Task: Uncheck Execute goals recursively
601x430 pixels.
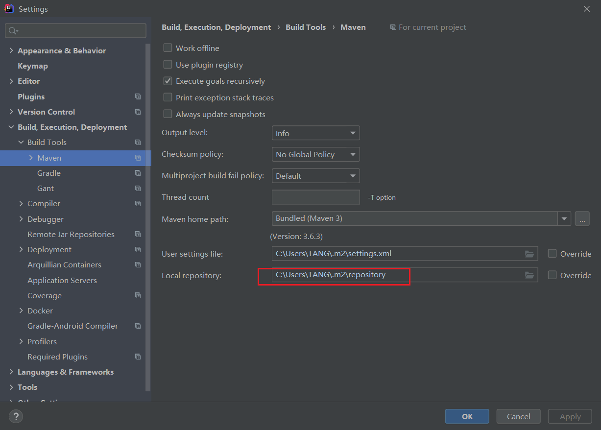Action: click(168, 81)
